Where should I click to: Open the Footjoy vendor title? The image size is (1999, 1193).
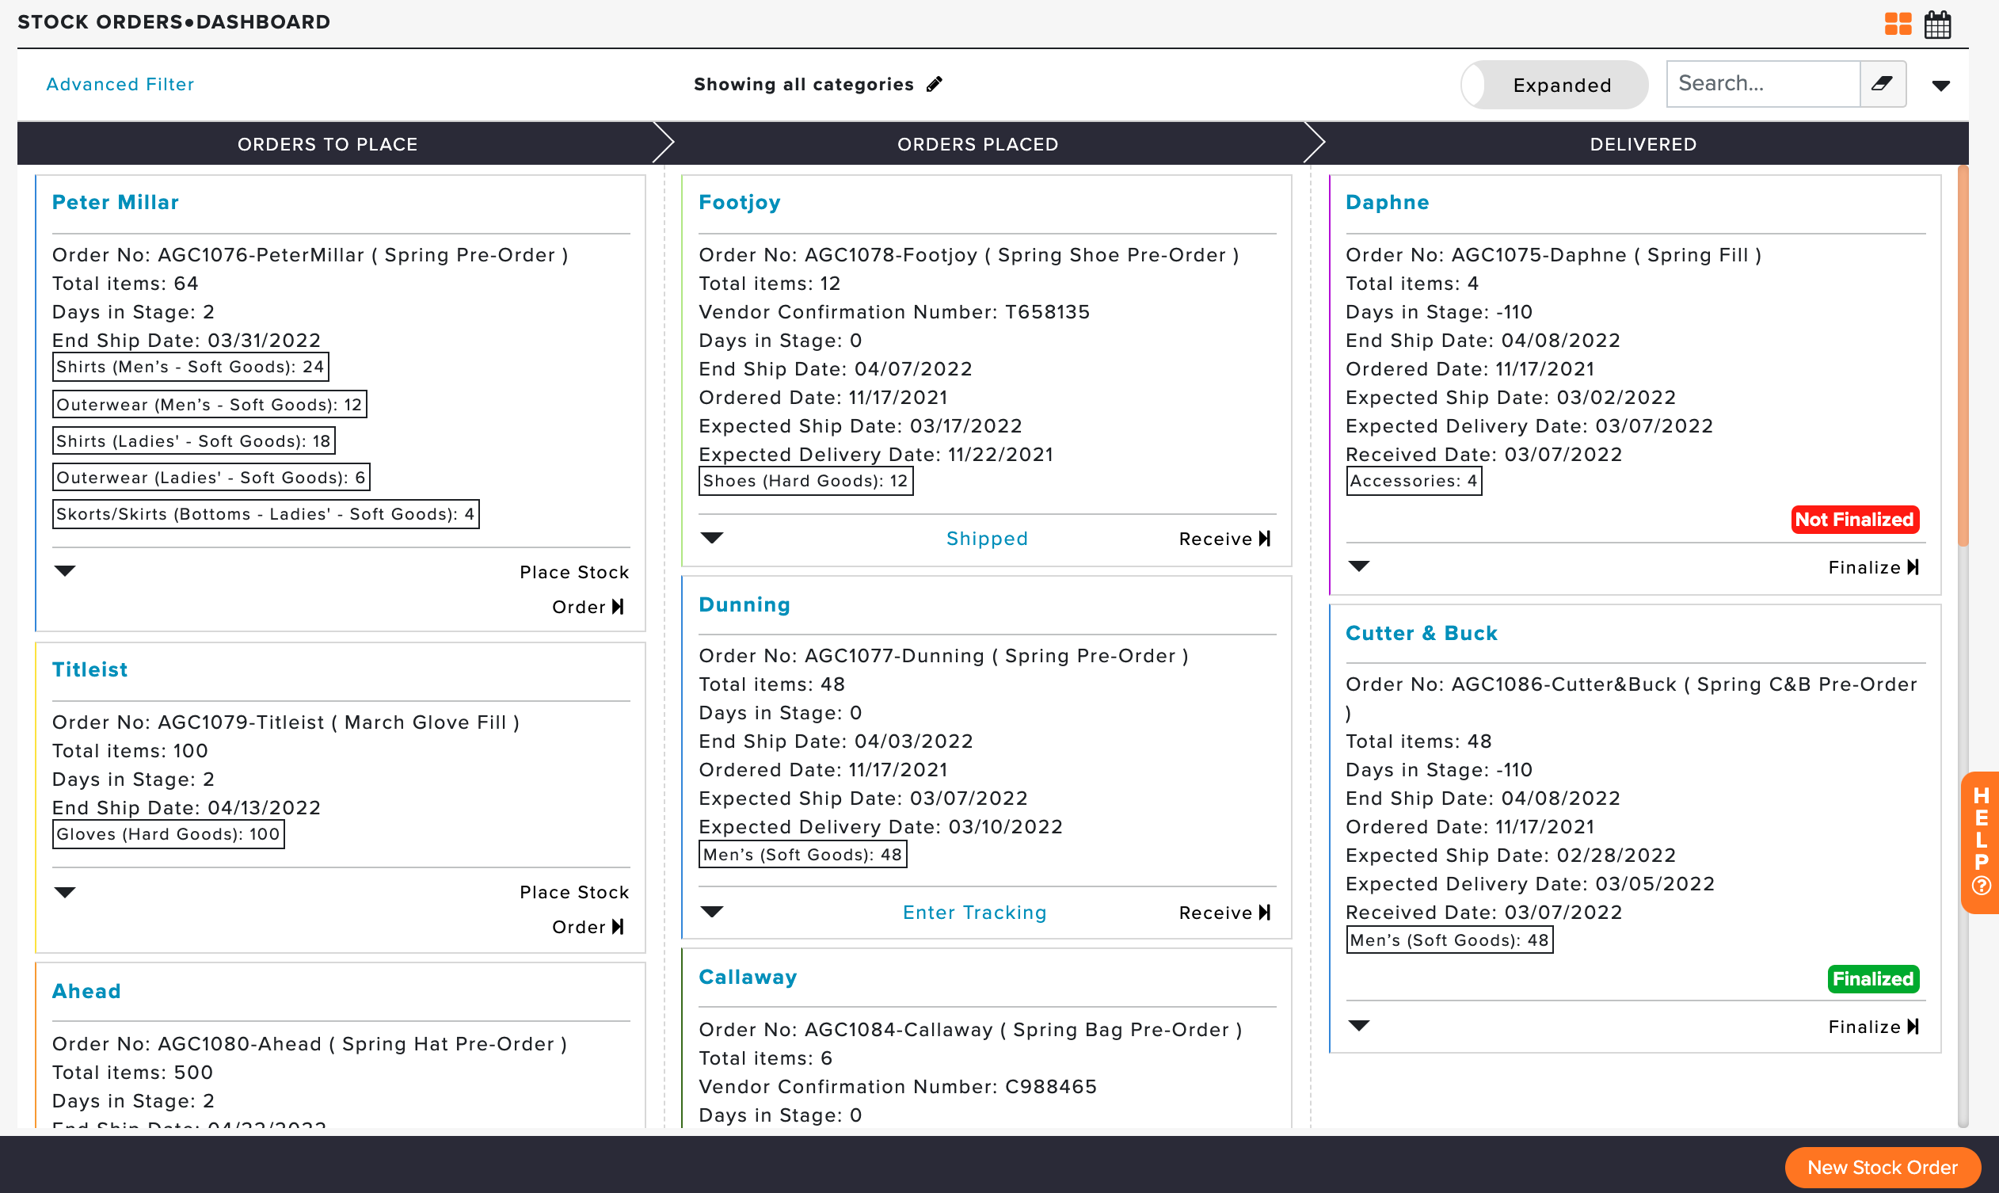[740, 202]
